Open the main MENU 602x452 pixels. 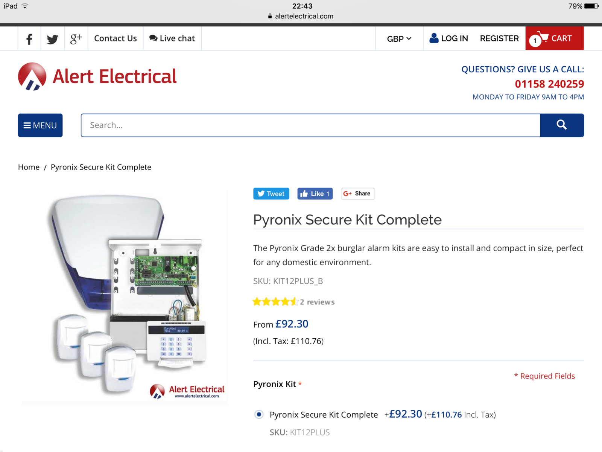(40, 125)
